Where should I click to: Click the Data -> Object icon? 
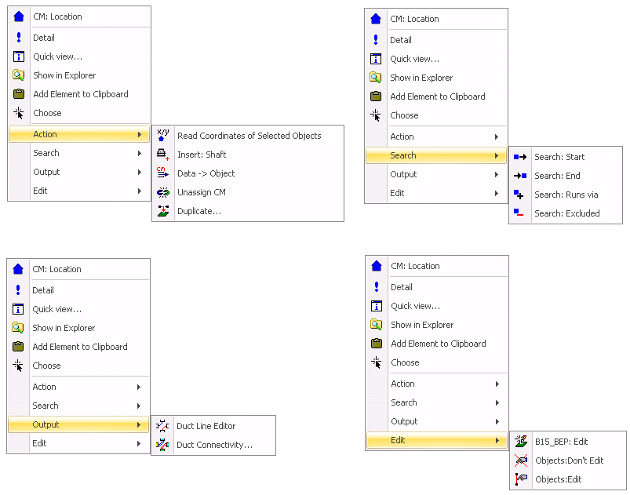point(163,173)
